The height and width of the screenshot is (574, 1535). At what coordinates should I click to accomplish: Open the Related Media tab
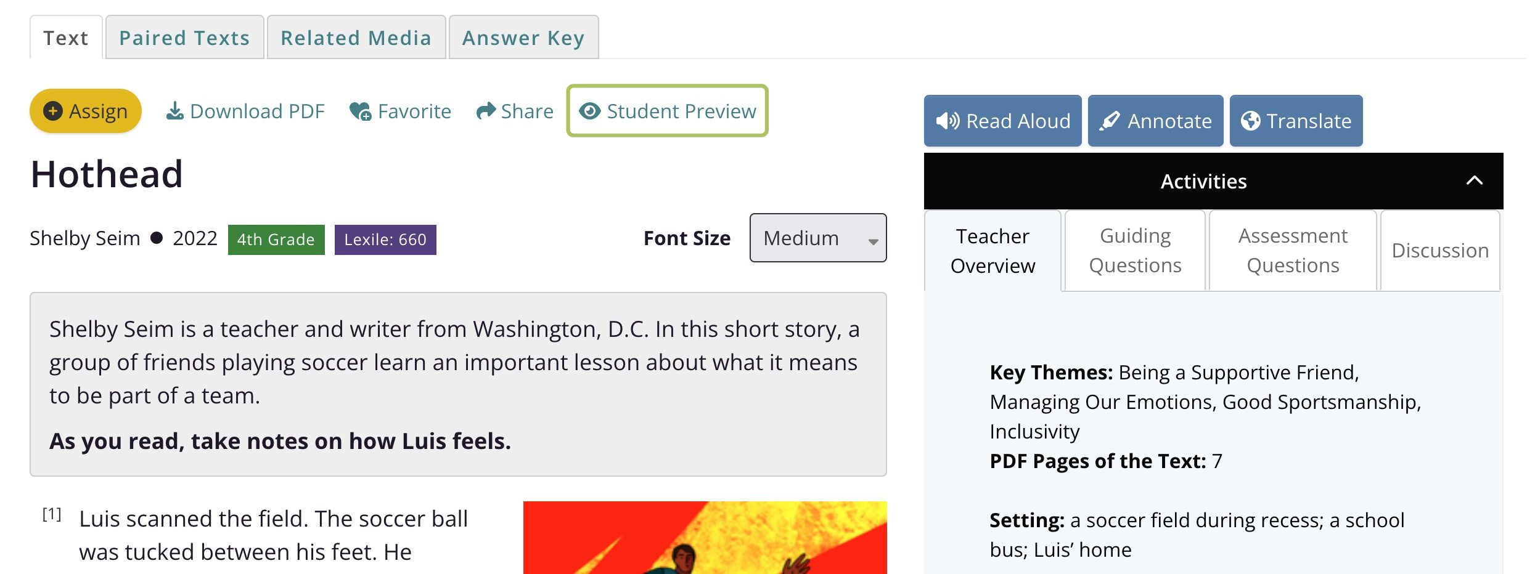tap(356, 38)
